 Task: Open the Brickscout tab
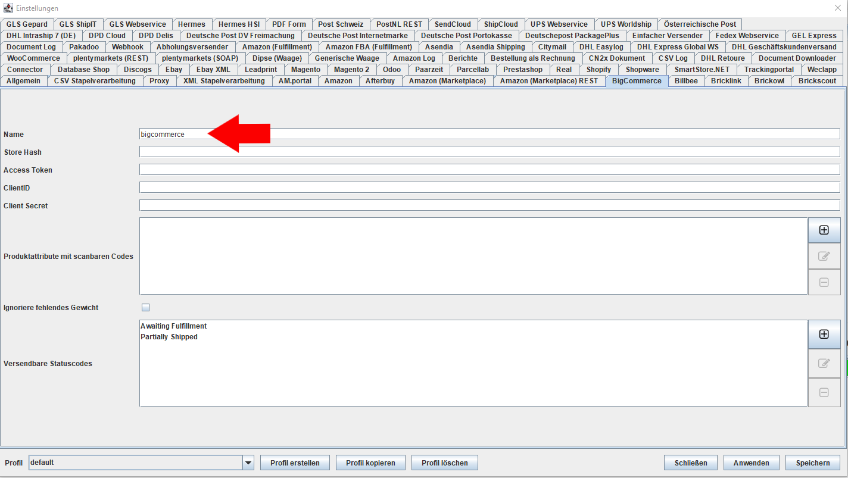pos(818,81)
